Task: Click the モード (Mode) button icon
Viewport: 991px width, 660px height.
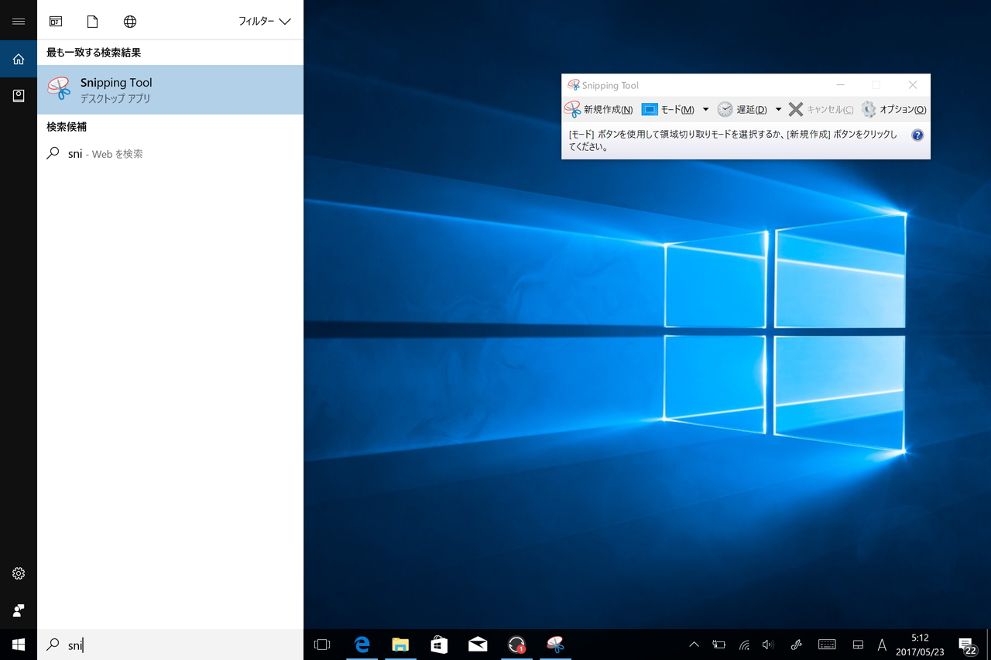Action: coord(651,109)
